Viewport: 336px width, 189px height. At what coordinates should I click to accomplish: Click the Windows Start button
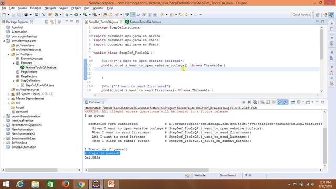coord(6,184)
